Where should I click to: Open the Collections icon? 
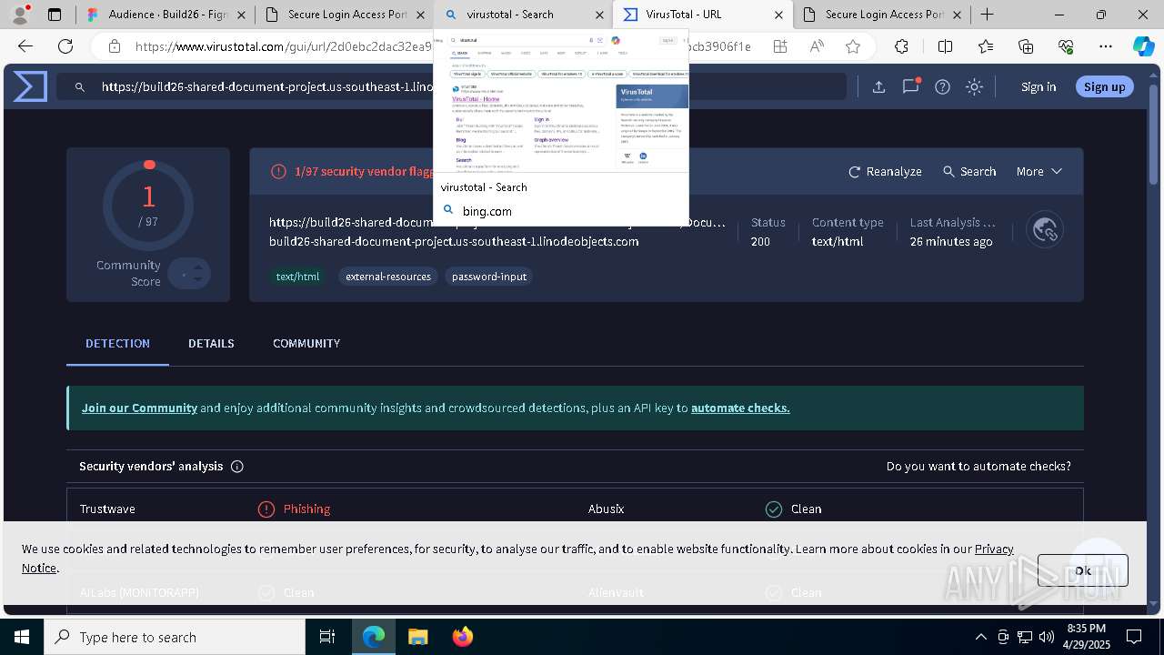1026,46
